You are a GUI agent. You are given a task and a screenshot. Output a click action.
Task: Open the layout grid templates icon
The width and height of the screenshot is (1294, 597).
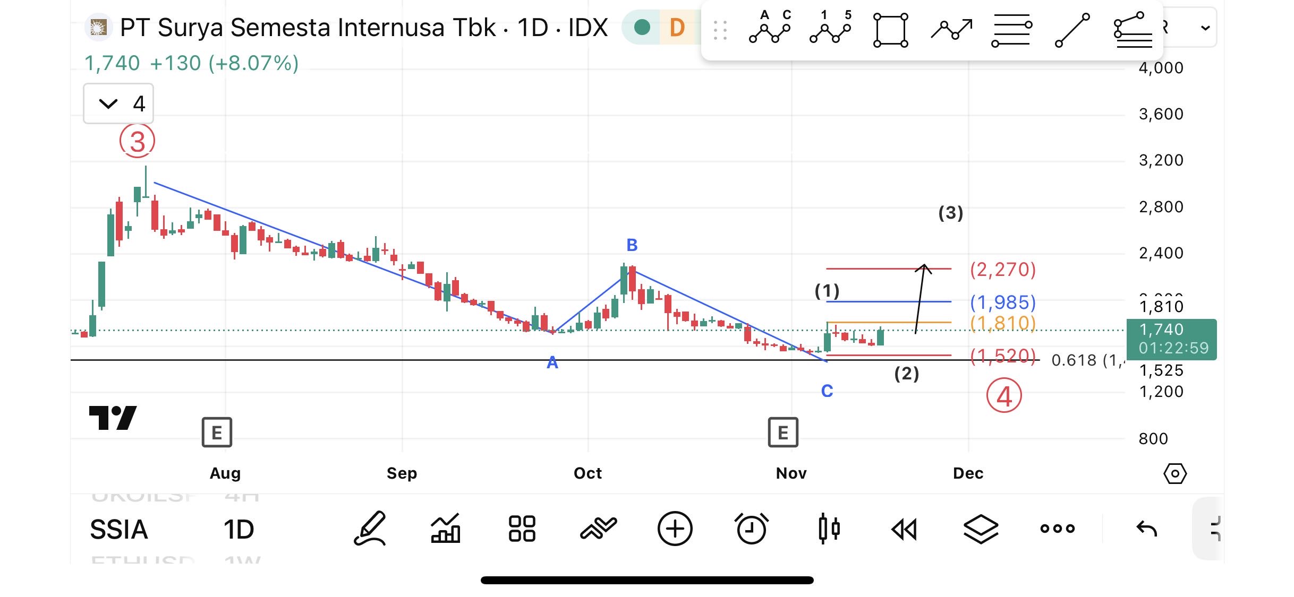522,529
